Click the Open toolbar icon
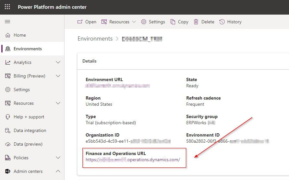 coord(80,22)
